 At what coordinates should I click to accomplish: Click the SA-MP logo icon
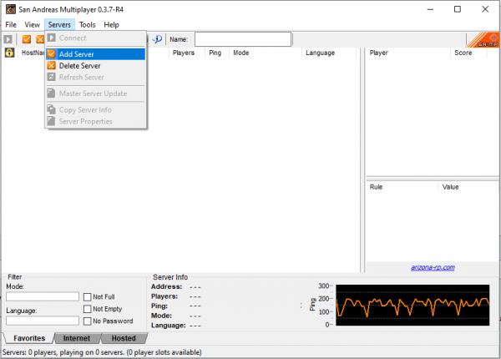tap(482, 39)
